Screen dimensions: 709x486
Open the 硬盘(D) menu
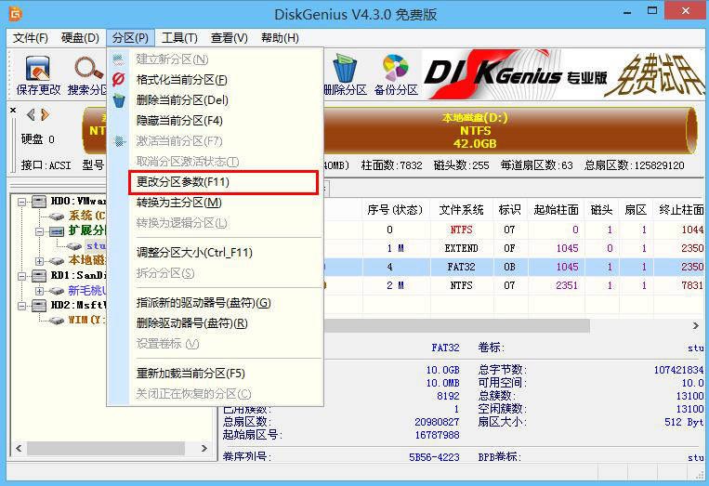click(x=80, y=38)
